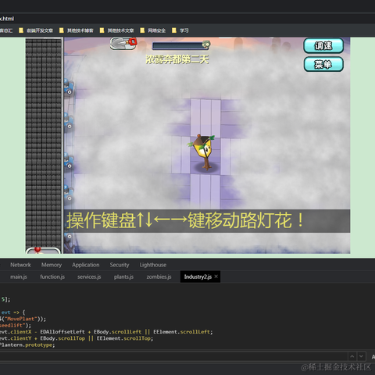Click the zombie head on progress bar

coord(206,45)
